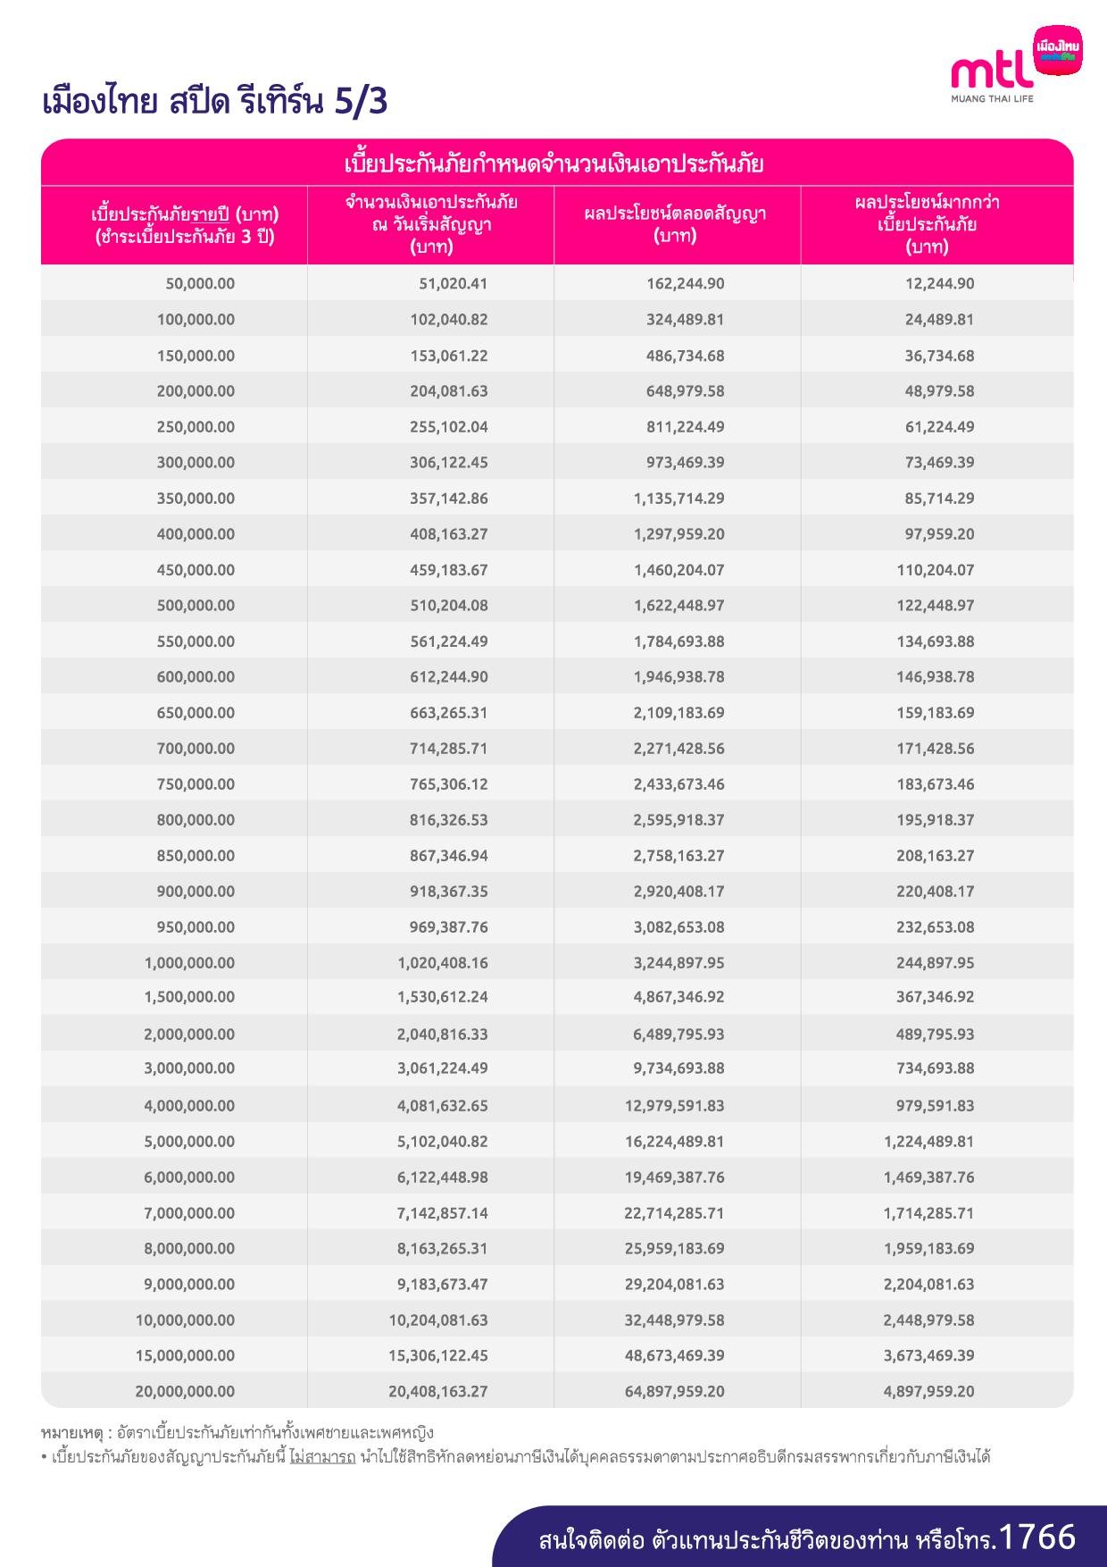Click the 500,000.00 premium cell
The height and width of the screenshot is (1567, 1107).
tap(196, 606)
